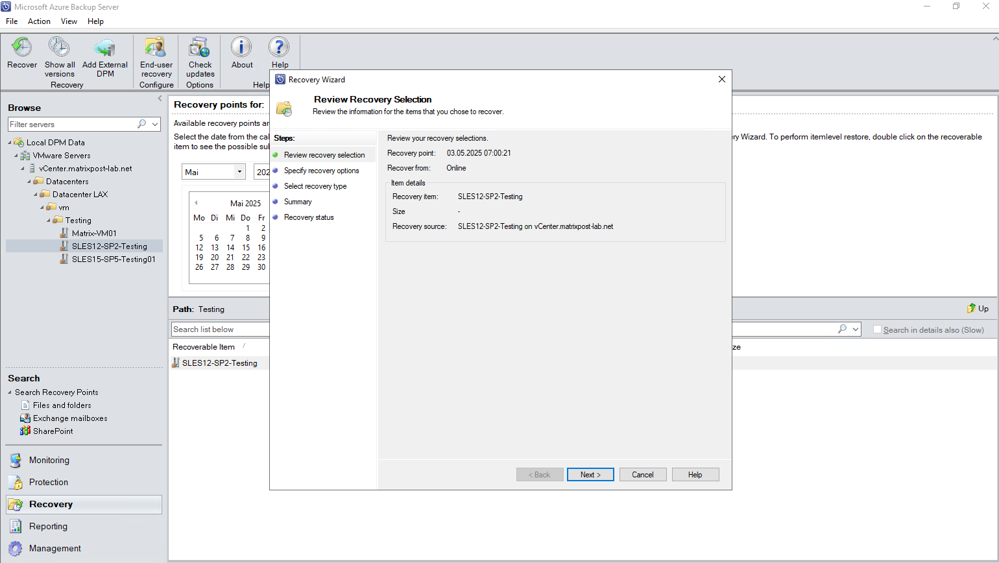This screenshot has width=999, height=563.
Task: Open the View menu
Action: pyautogui.click(x=69, y=21)
